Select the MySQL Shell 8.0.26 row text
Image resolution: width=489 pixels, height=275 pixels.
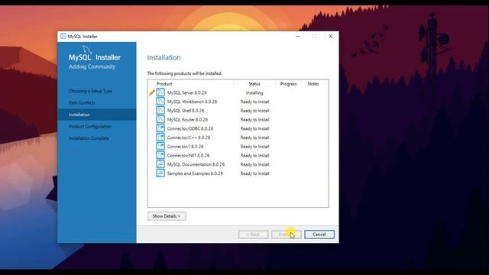click(x=186, y=111)
